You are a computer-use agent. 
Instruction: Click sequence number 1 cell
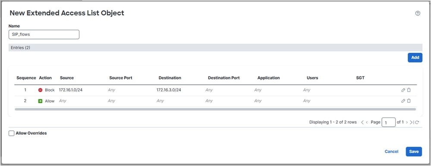(x=25, y=89)
